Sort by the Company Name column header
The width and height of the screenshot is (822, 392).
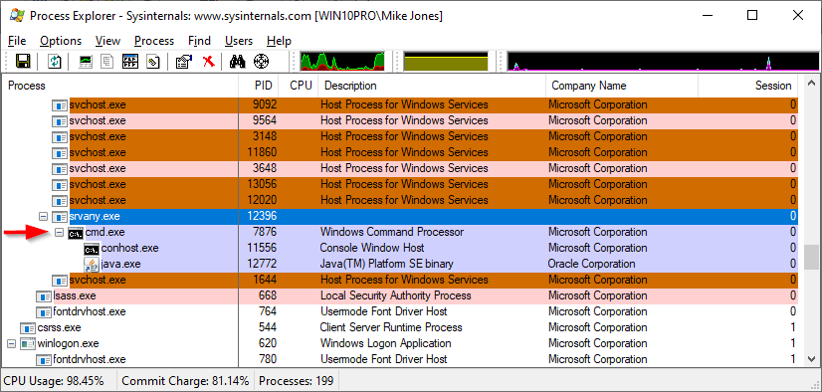click(x=622, y=86)
